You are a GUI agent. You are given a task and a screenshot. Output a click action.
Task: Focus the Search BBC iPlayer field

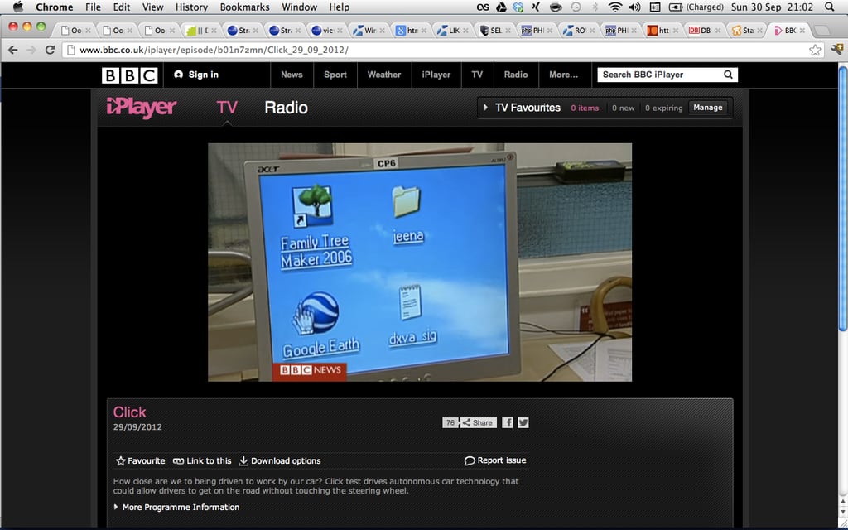[x=660, y=75]
